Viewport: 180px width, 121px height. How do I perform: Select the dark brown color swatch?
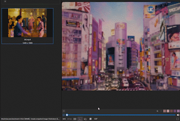click(x=172, y=111)
